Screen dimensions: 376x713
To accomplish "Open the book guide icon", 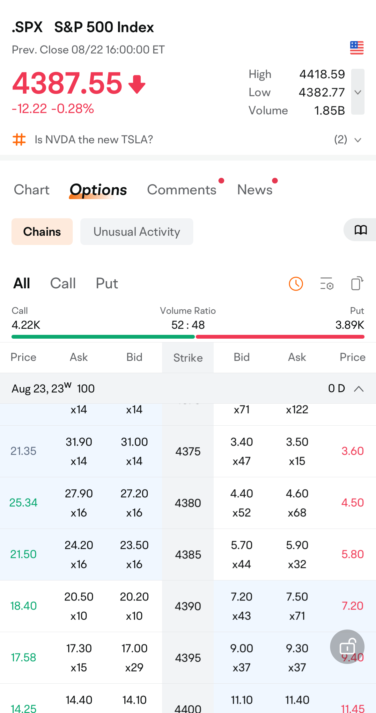I will [x=361, y=230].
